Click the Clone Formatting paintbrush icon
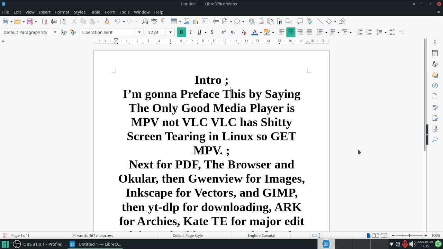443x249 pixels. point(107,21)
